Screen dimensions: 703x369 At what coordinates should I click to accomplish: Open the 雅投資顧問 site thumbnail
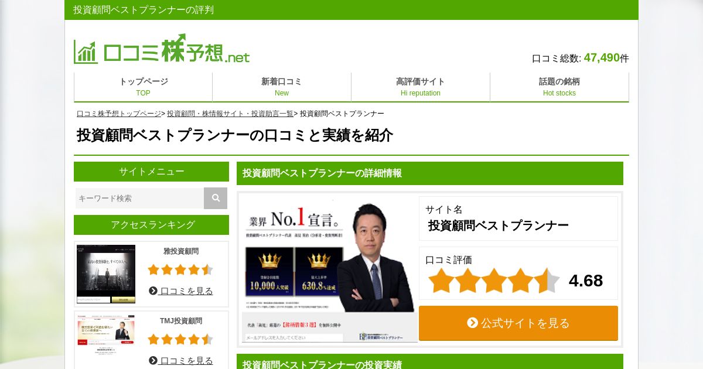pos(106,274)
